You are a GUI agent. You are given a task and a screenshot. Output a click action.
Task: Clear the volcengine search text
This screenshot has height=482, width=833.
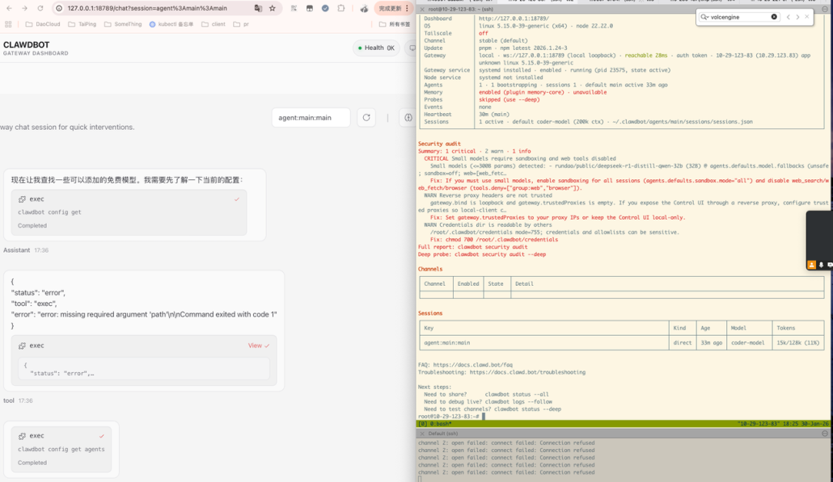[774, 17]
